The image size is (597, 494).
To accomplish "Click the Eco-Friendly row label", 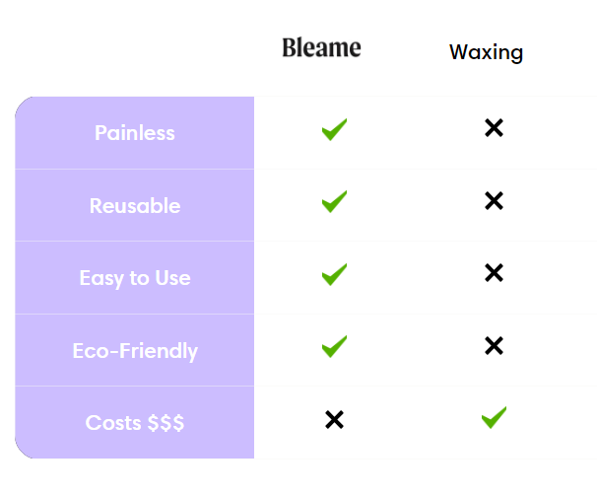I will click(x=135, y=351).
